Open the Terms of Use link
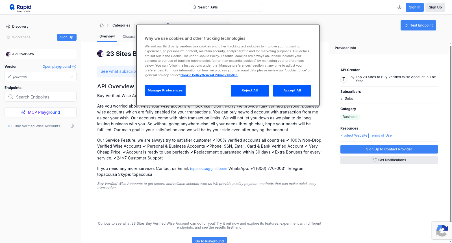Screen dimensions: 452x243 381,135
